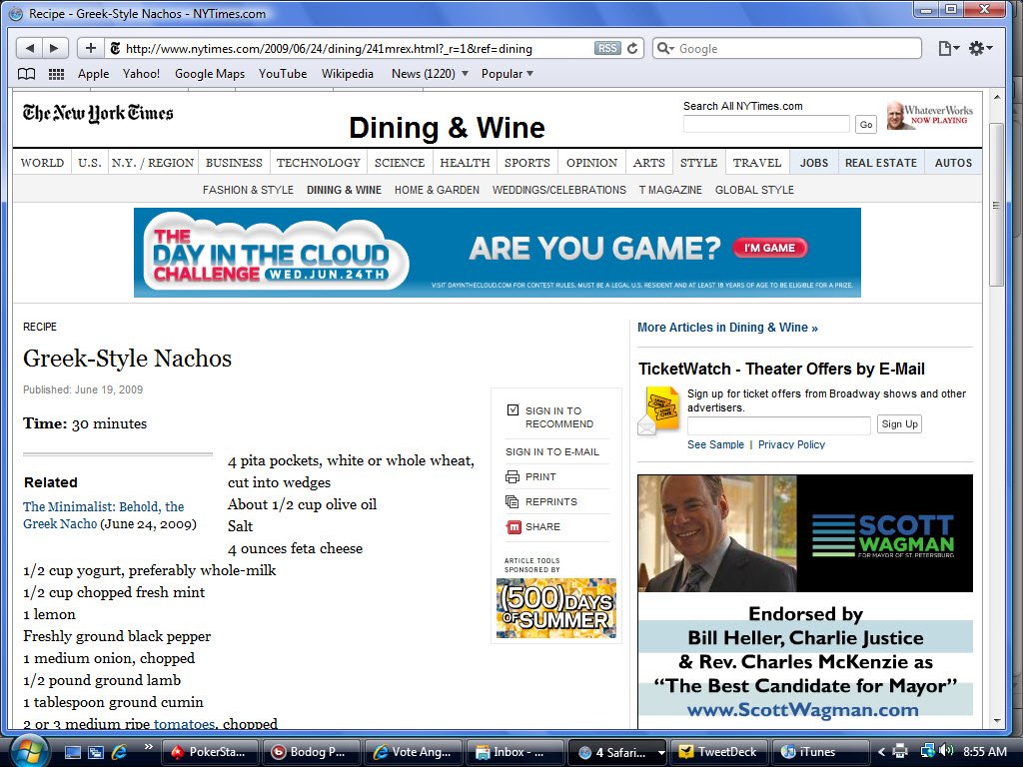The image size is (1023, 767).
Task: Open HOME & GARDEN subsection
Action: (437, 190)
